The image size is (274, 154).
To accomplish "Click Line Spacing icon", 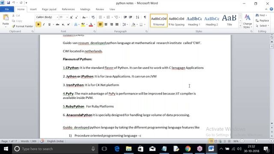I will coord(124,24).
